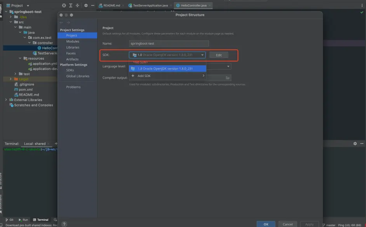Click the locate/select opened file target icon
The height and width of the screenshot is (227, 366).
click(x=64, y=5)
